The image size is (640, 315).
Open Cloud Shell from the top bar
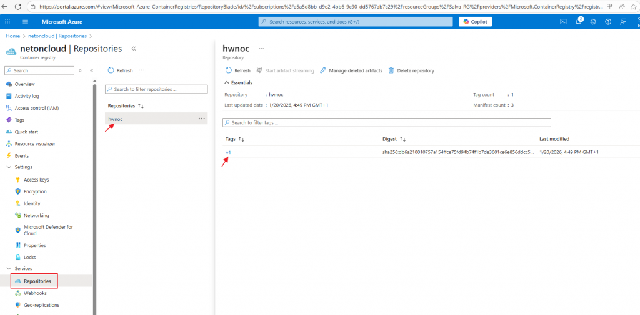(563, 21)
